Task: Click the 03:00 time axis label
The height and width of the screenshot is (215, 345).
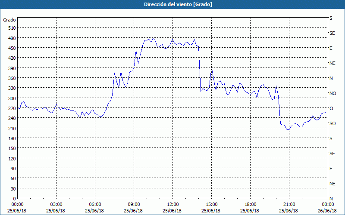Action: (x=56, y=205)
